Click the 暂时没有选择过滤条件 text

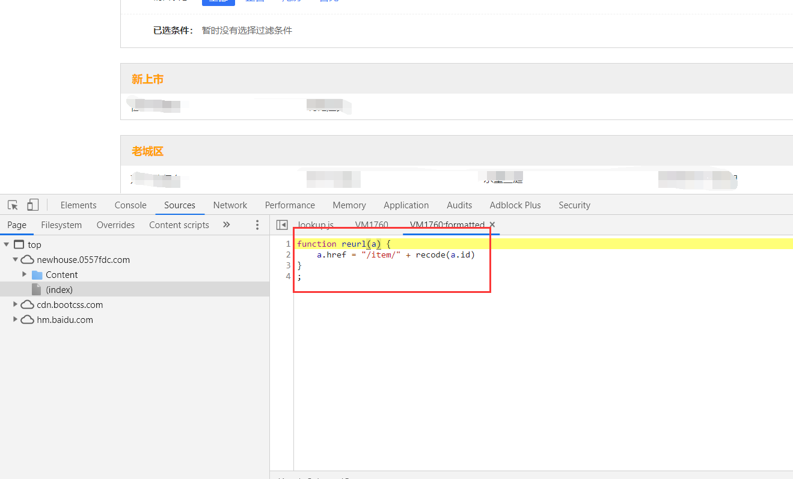247,31
